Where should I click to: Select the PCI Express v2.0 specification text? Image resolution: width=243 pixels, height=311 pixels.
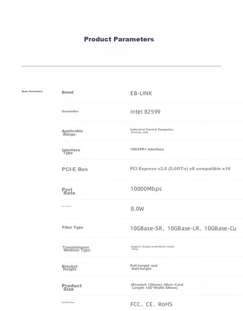click(x=180, y=169)
